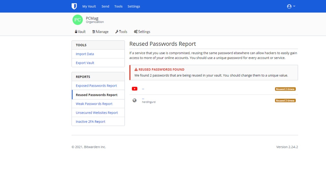Open the account profile menu icon
The height and width of the screenshot is (183, 326).
pos(289,6)
